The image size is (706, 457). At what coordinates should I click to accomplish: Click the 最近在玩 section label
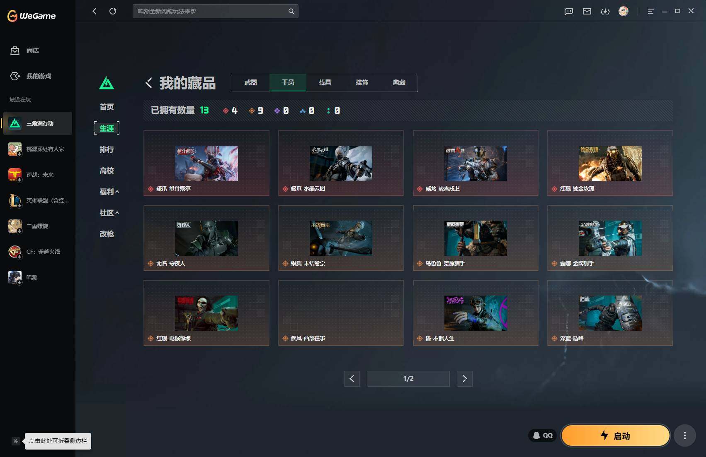[20, 99]
